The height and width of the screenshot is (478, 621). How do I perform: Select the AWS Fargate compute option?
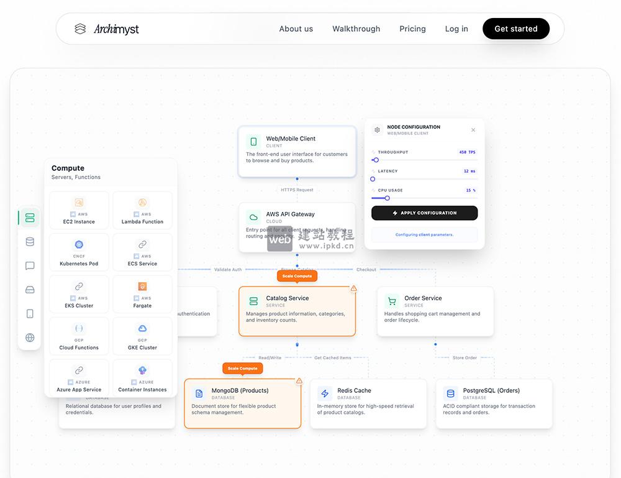click(142, 293)
